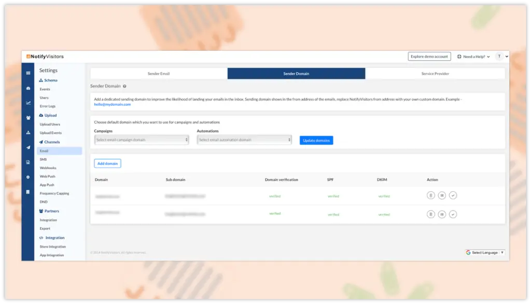
Task: Click the paper plane campaigns sidebar icon
Action: 28,147
